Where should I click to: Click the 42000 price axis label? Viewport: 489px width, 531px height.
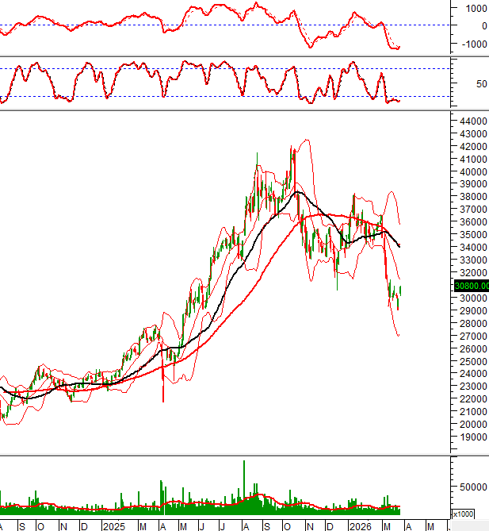470,147
